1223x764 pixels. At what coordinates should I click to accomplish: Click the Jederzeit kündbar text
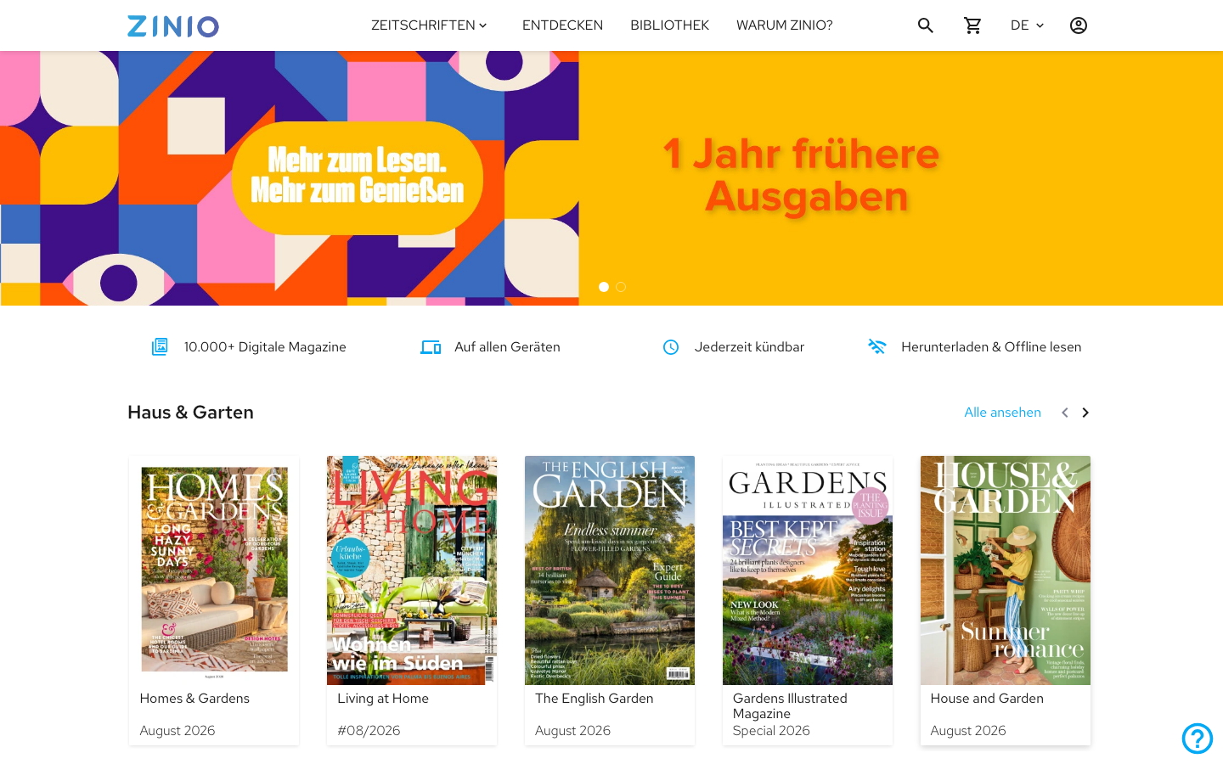[749, 347]
